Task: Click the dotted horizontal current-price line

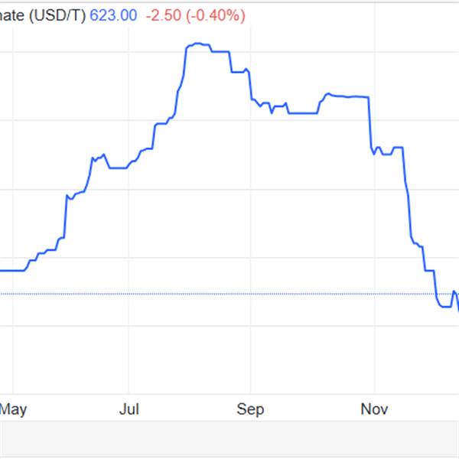Action: 229,294
